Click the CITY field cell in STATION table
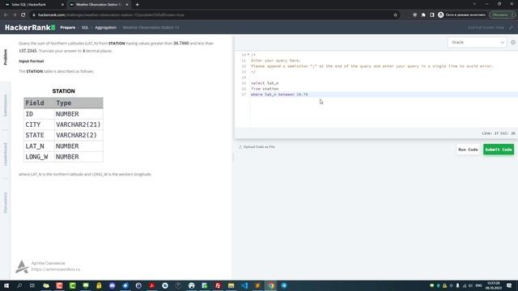The height and width of the screenshot is (291, 518). tap(39, 124)
